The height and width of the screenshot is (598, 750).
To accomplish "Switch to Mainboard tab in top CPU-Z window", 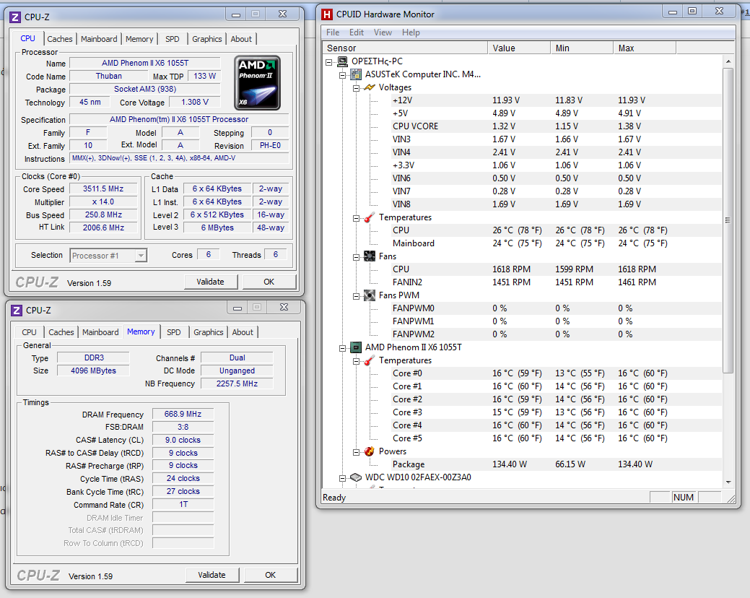I will 99,39.
